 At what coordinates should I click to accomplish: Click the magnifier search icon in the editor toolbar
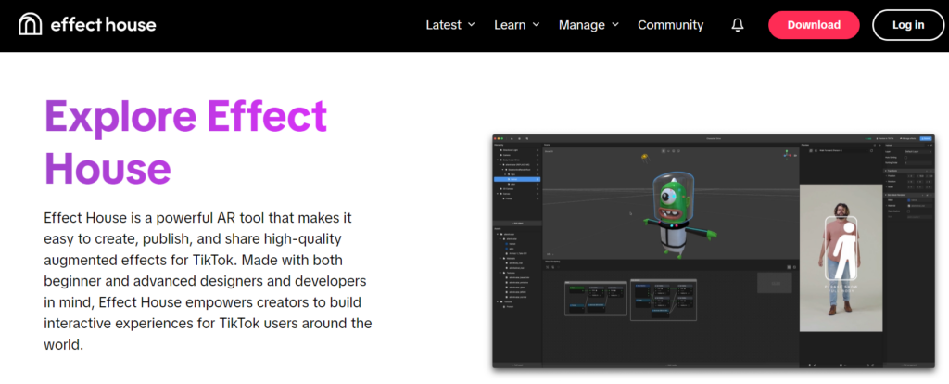coord(527,139)
